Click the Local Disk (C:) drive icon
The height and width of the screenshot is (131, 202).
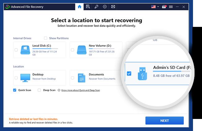[25, 50]
